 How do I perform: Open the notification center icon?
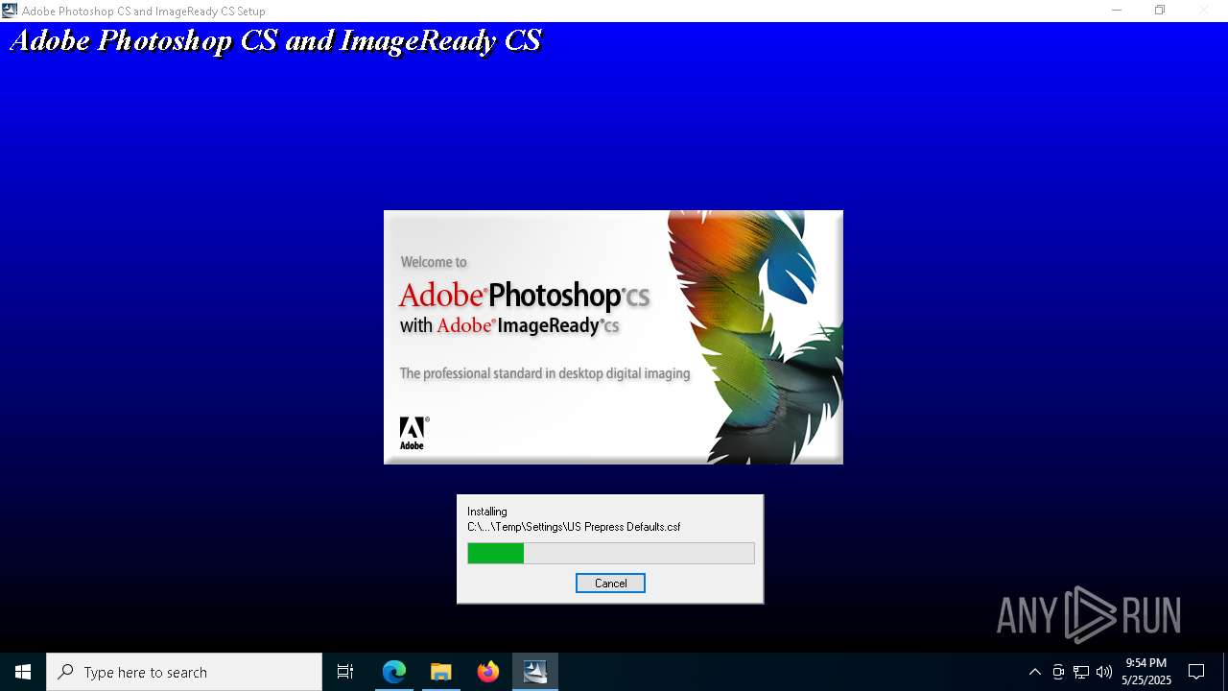pos(1196,672)
